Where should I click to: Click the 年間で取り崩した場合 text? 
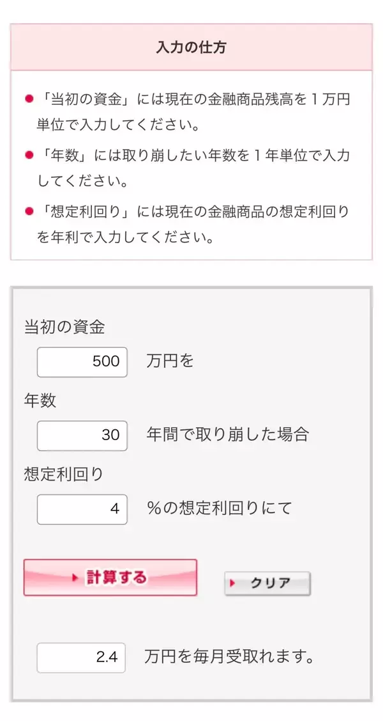[227, 435]
